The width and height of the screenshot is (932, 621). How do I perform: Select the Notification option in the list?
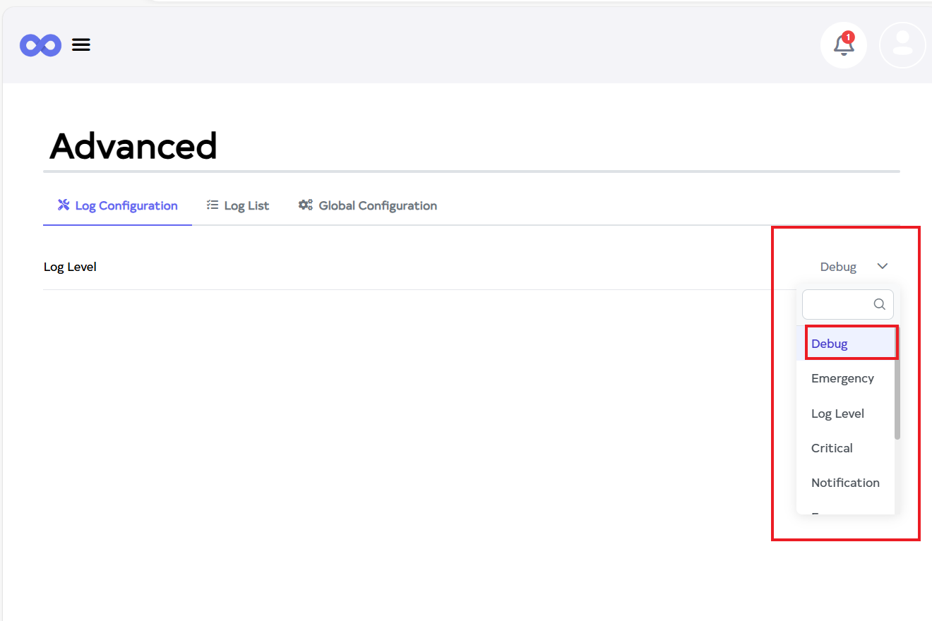pos(845,483)
